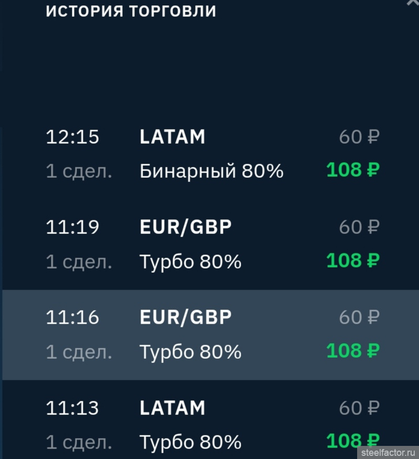The width and height of the screenshot is (419, 459).
Task: Click the steelfactor.ru watermark link
Action: point(387,452)
